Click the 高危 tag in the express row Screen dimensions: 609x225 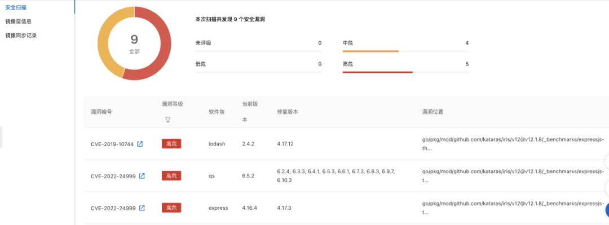coord(171,208)
